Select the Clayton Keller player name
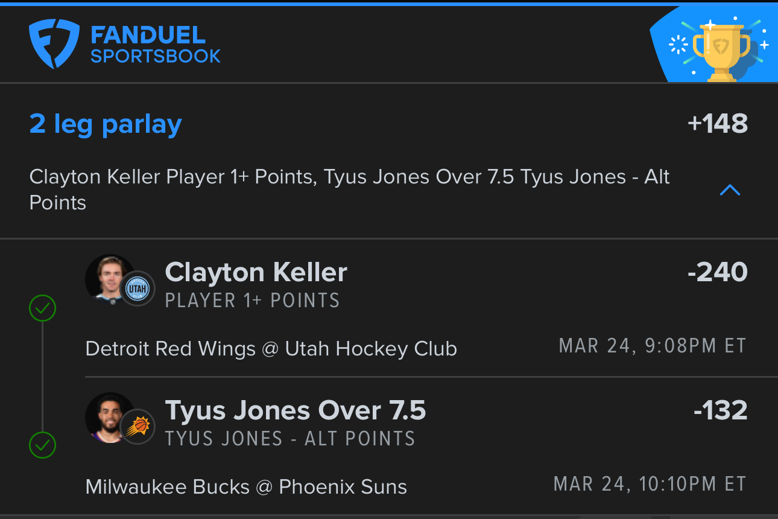Image resolution: width=778 pixels, height=519 pixels. pyautogui.click(x=256, y=273)
